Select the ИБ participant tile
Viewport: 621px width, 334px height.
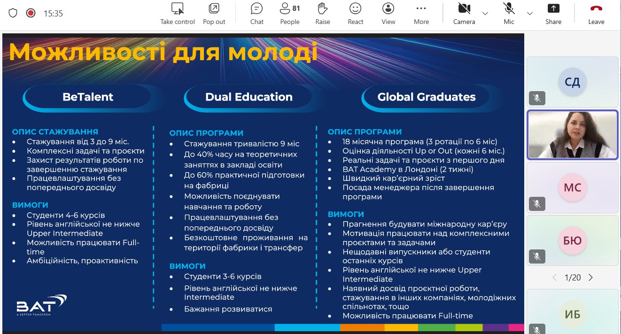point(573,311)
